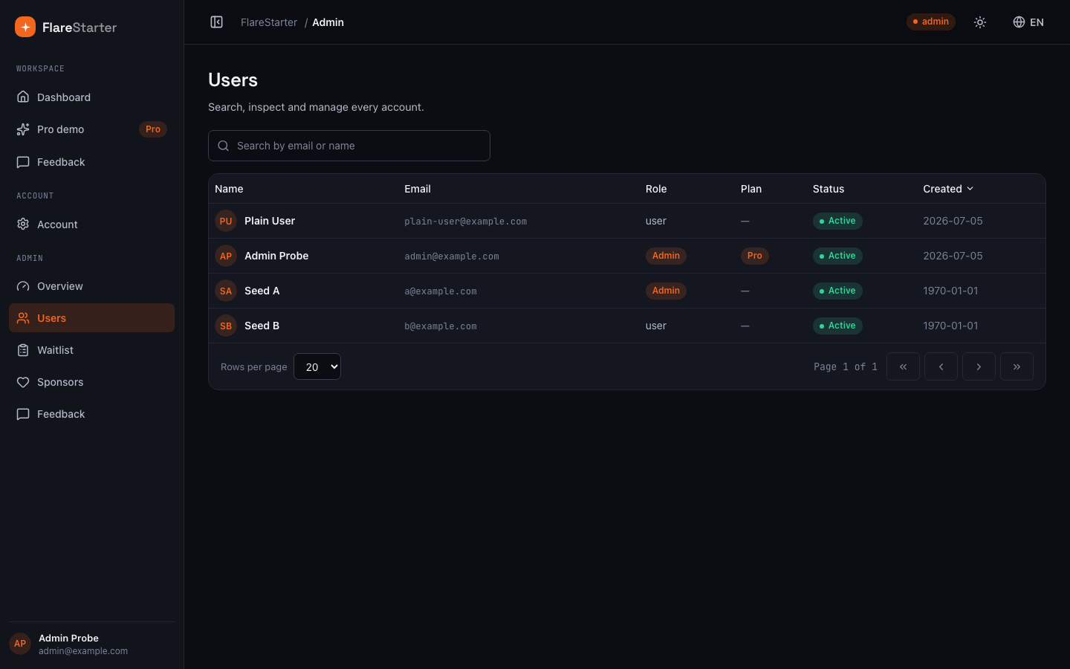The height and width of the screenshot is (669, 1070).
Task: Focus the Search by email or name field
Action: [x=349, y=146]
